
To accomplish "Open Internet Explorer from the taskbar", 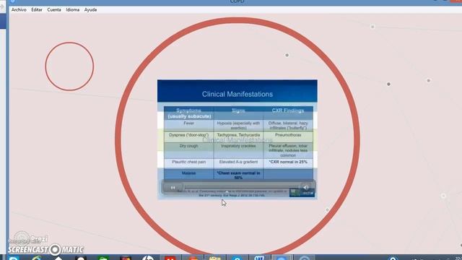I will (x=37, y=258).
